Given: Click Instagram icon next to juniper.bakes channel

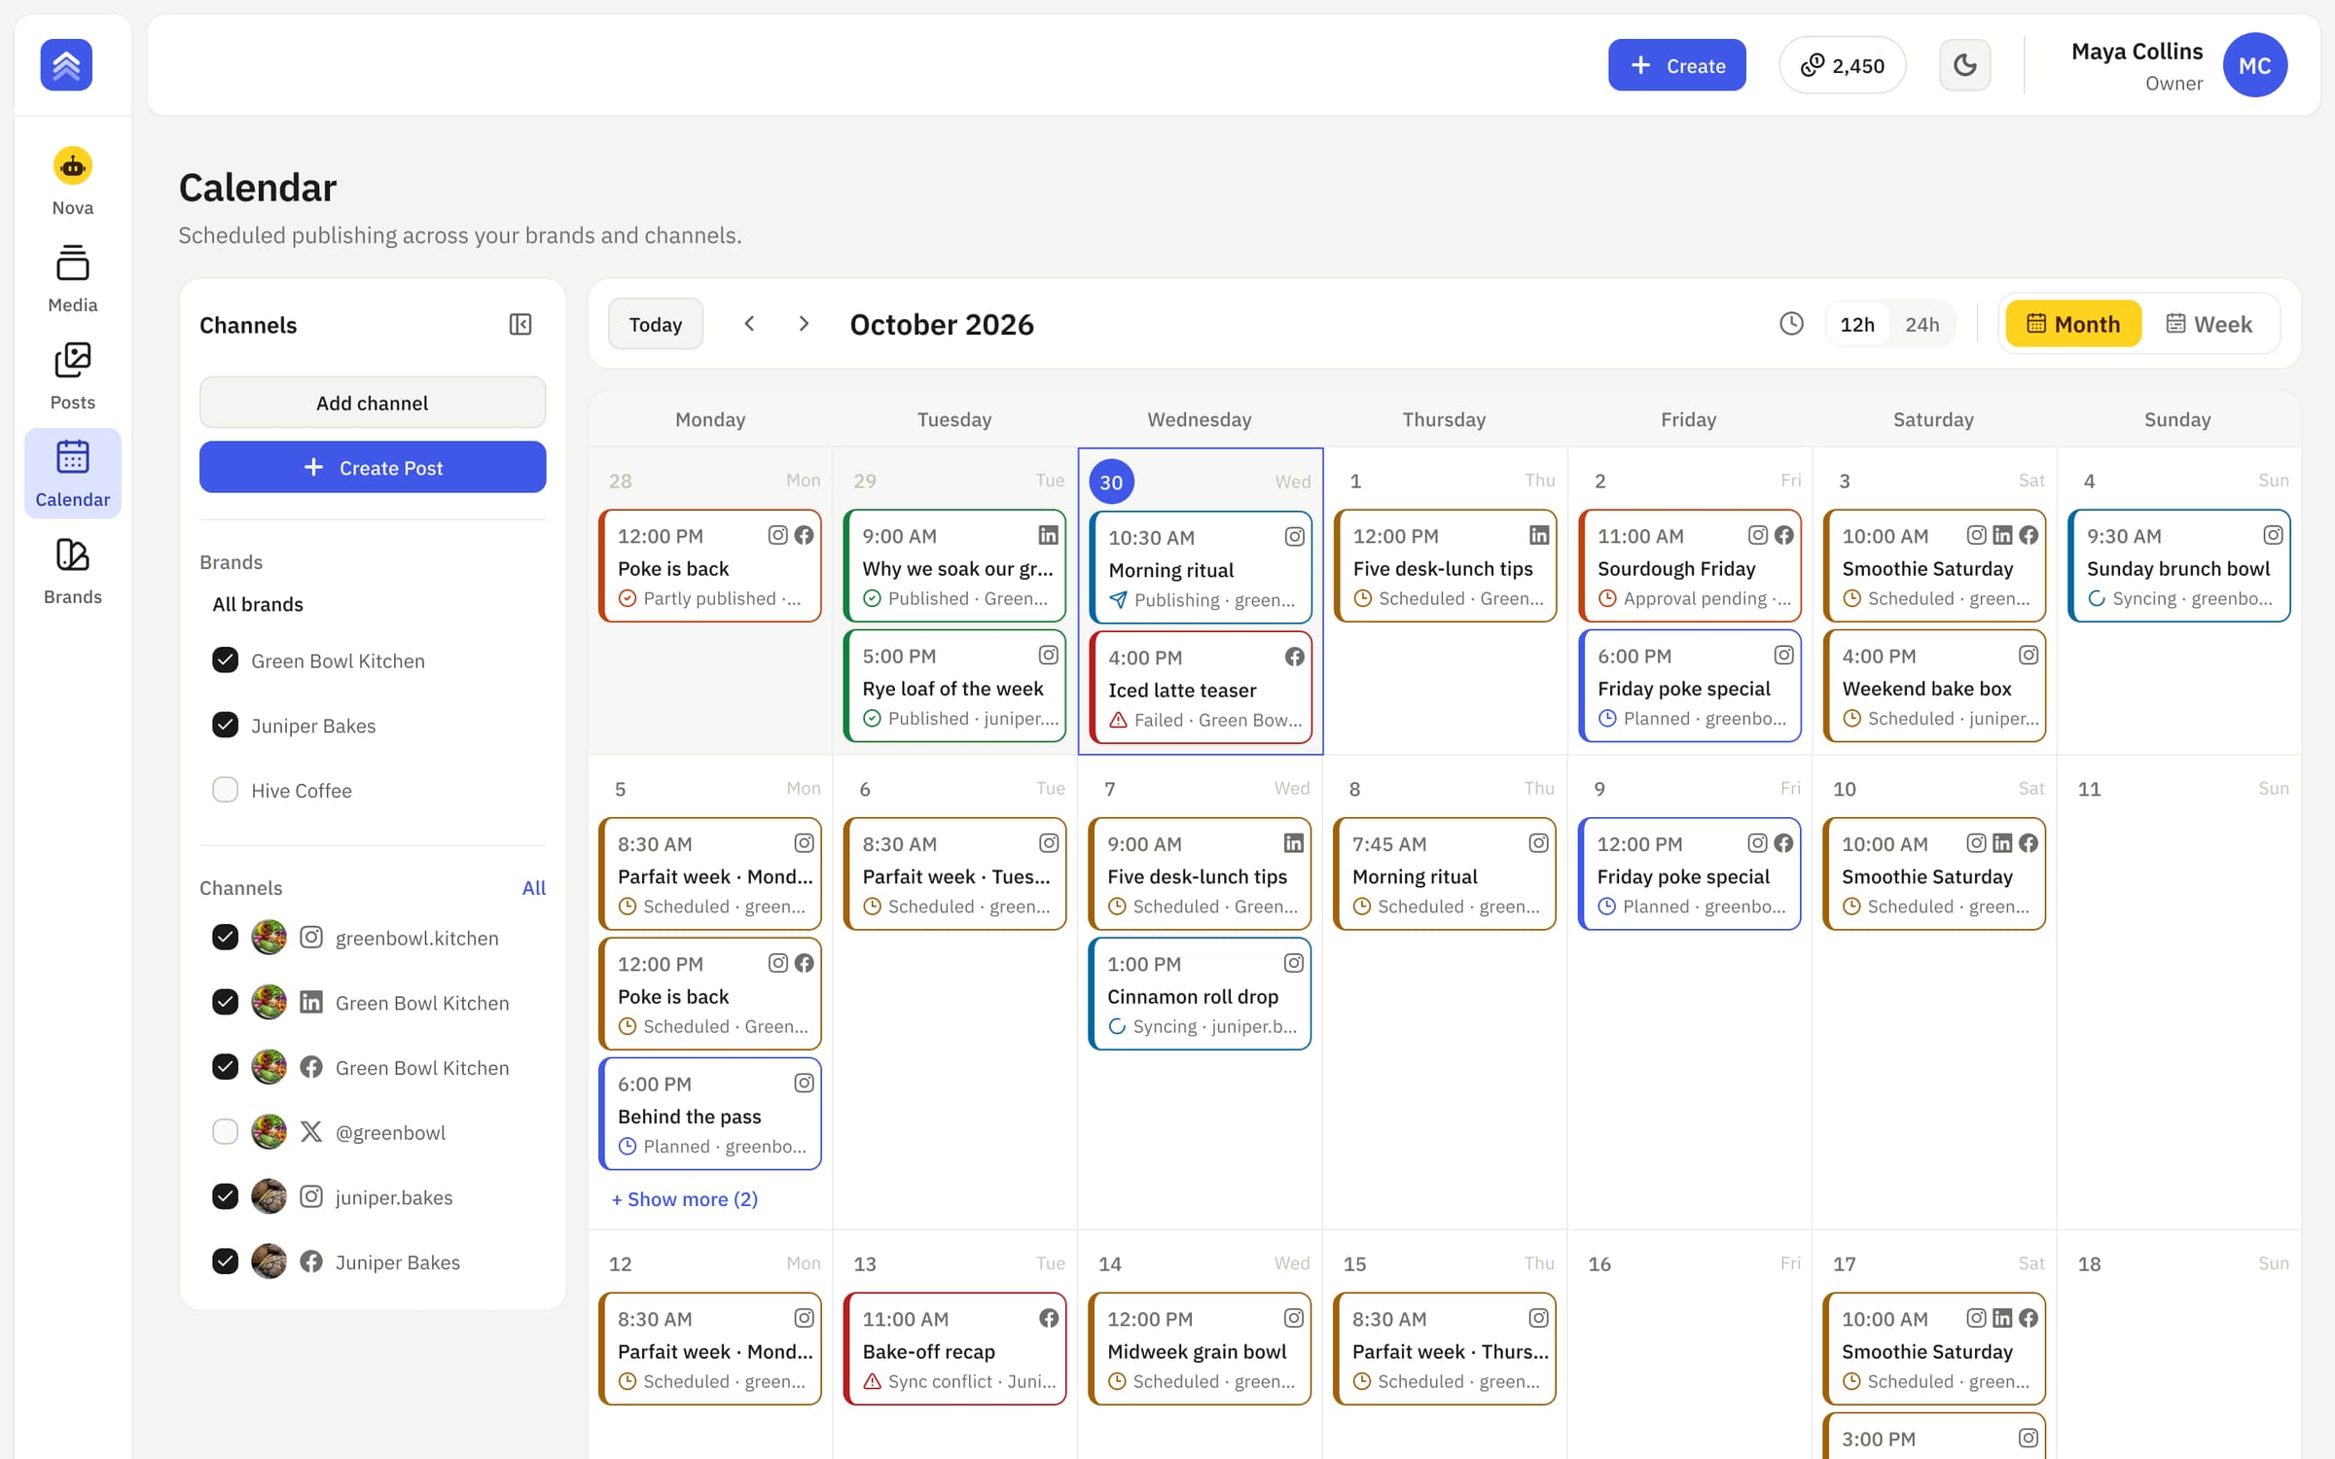Looking at the screenshot, I should [x=311, y=1196].
